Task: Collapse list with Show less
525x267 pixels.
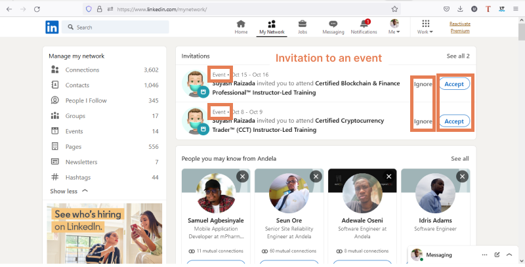Action: coord(69,191)
